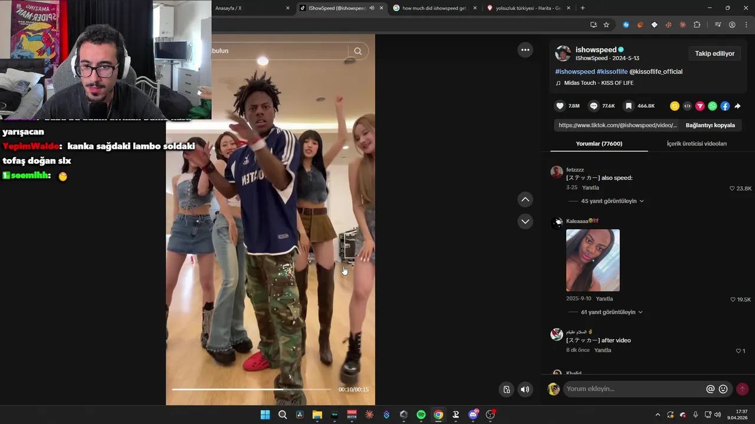Viewport: 755px width, 424px height.
Task: Open the Chrome profile avatar
Action: 732,25
